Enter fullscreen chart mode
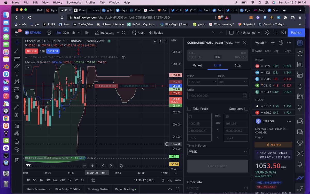The image size is (310, 194). pos(275,33)
